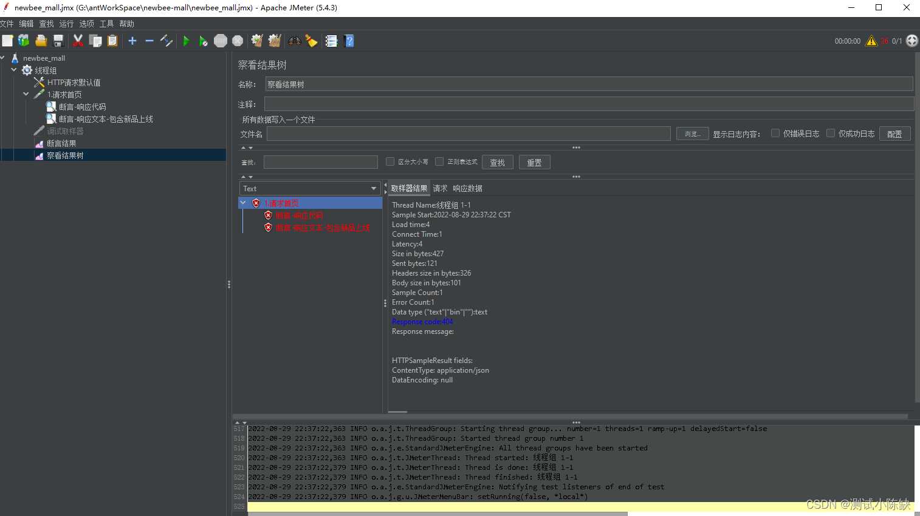
Task: Click the 文件名 filename input field
Action: (x=469, y=134)
